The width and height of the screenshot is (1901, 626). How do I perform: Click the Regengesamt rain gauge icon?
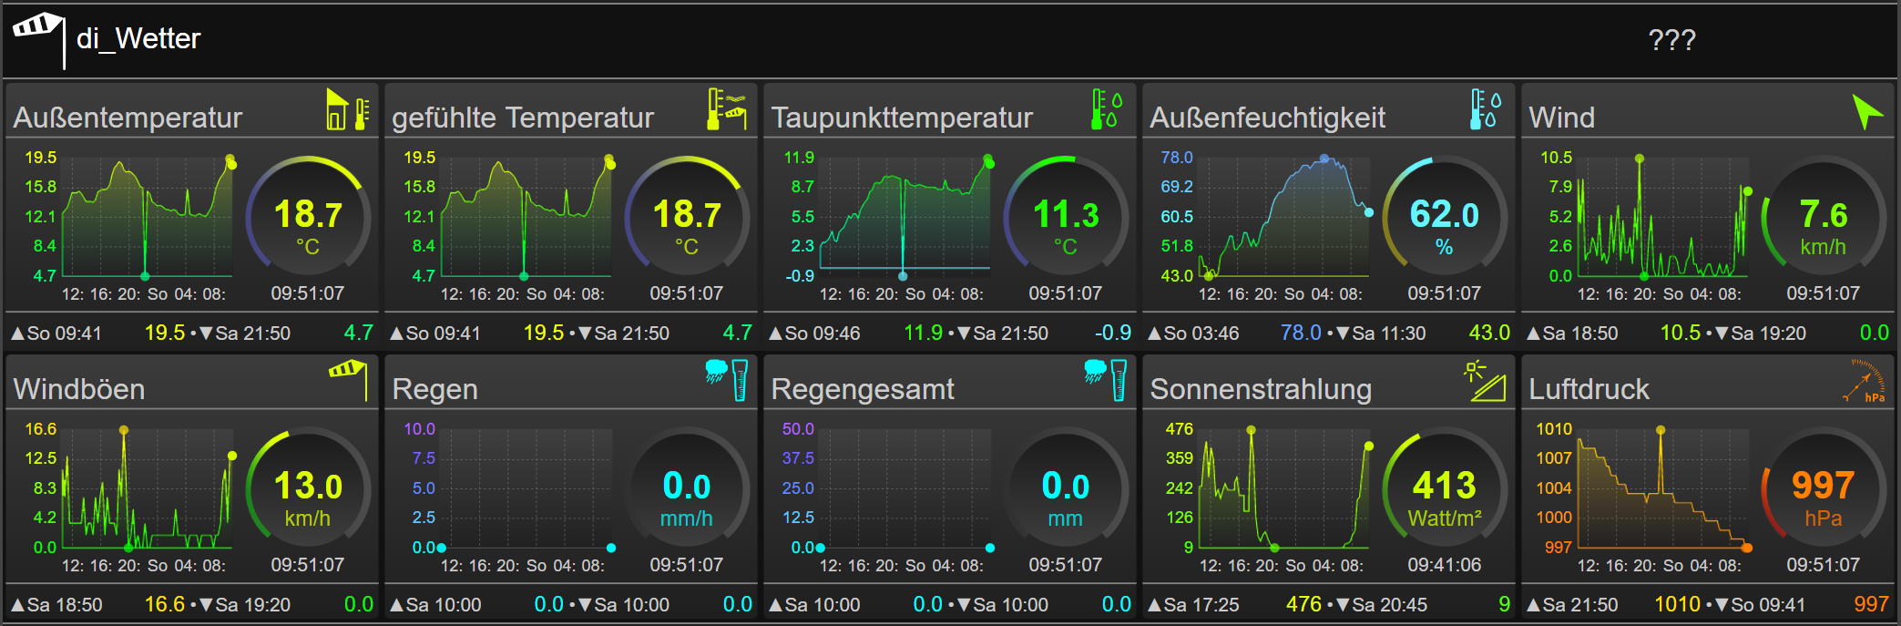[1106, 380]
